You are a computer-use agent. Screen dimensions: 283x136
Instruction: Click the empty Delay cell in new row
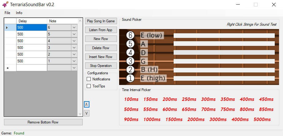coord(32,68)
